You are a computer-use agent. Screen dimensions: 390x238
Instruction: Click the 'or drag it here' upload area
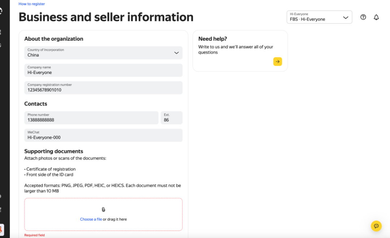(x=115, y=219)
